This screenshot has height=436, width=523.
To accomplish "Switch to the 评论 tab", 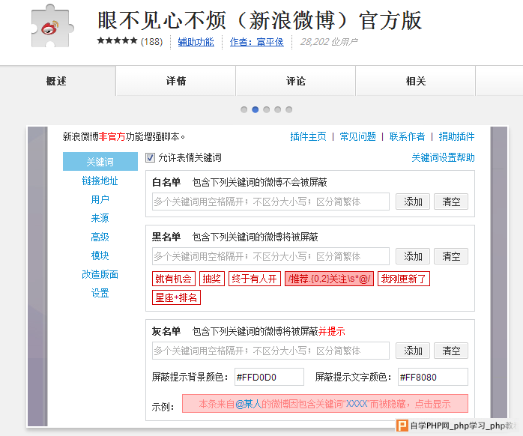I will [296, 81].
